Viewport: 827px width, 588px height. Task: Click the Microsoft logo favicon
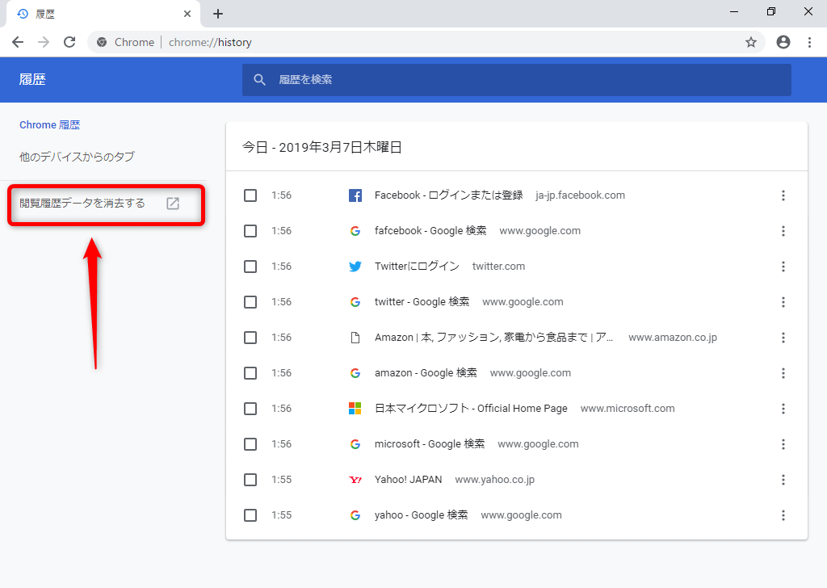coord(355,409)
